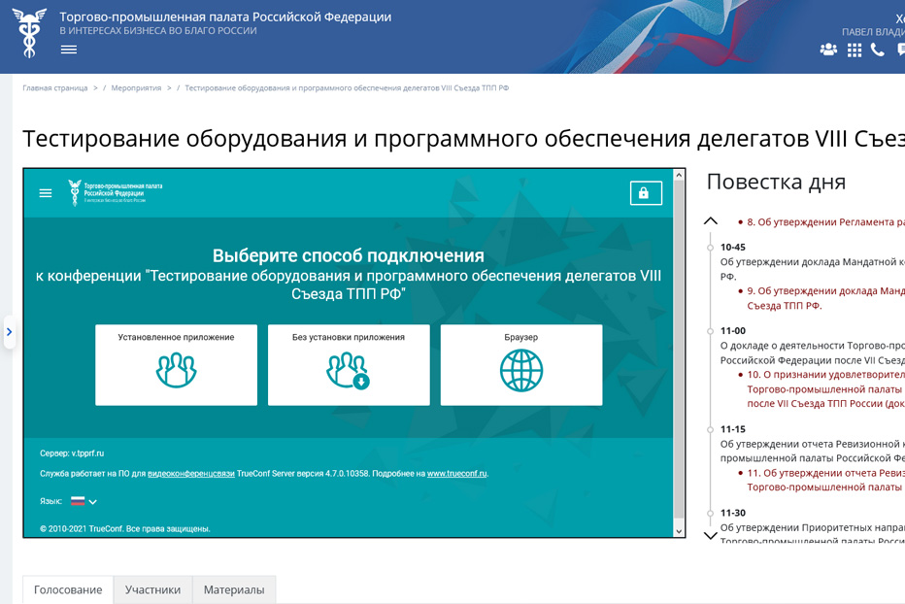
Task: Switch to the Материалы tab
Action: (x=234, y=589)
